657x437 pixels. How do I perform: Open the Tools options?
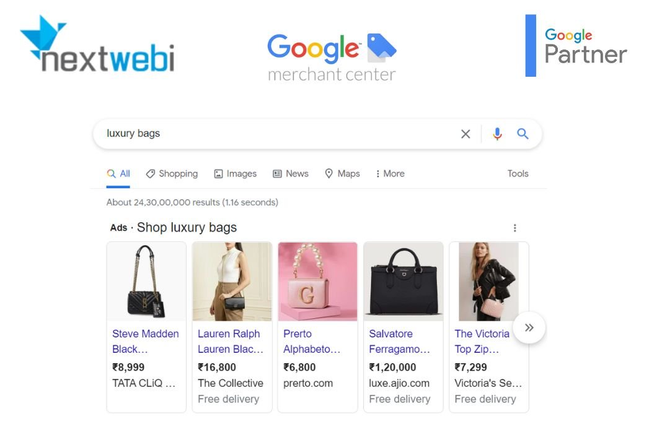click(518, 173)
